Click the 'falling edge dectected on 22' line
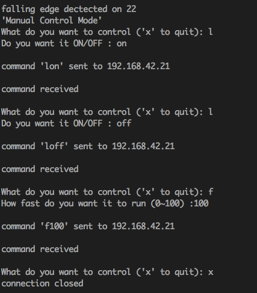 69,10
